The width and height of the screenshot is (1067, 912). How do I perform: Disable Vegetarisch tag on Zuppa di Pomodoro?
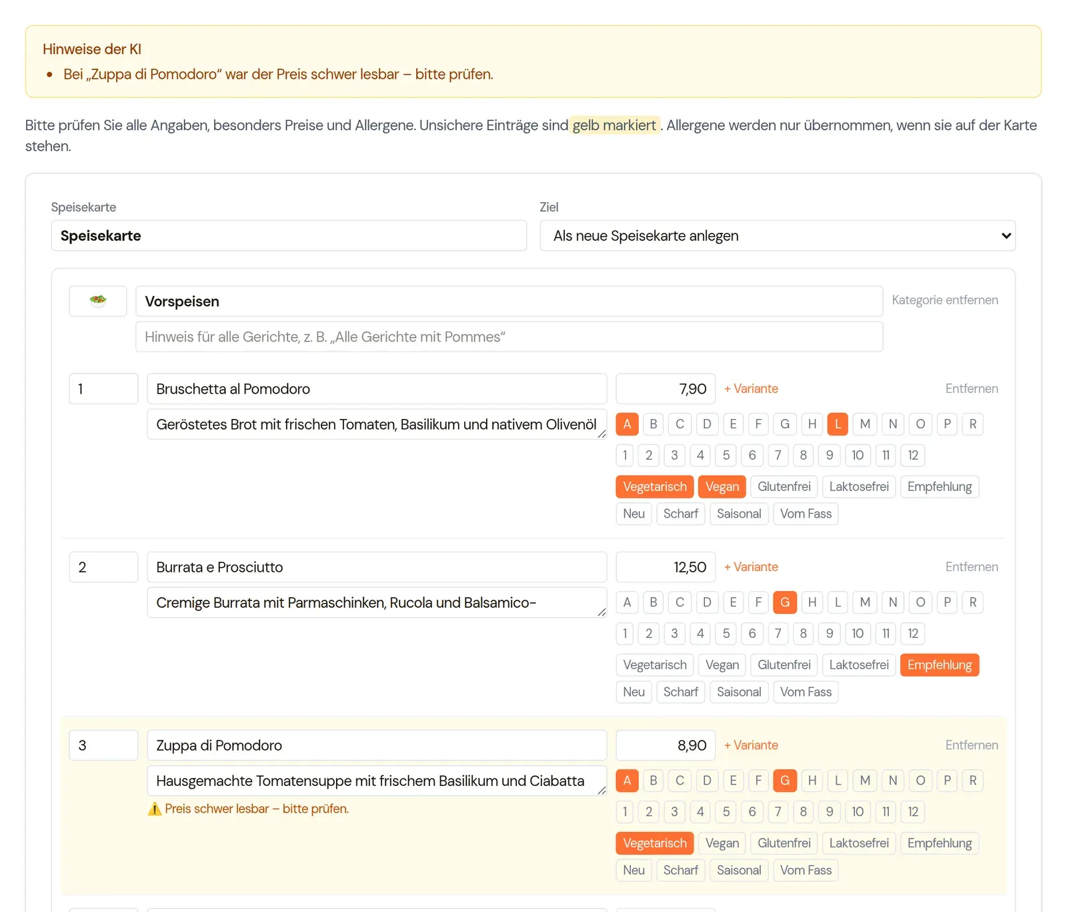(655, 843)
